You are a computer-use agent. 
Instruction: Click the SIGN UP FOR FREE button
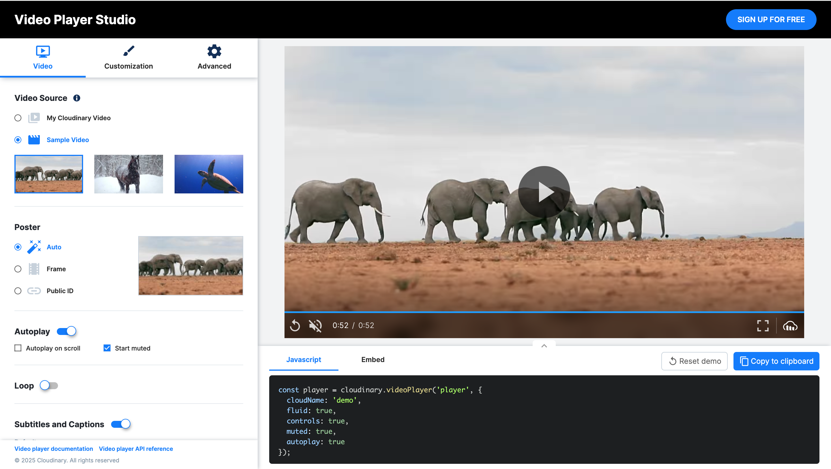tap(771, 20)
